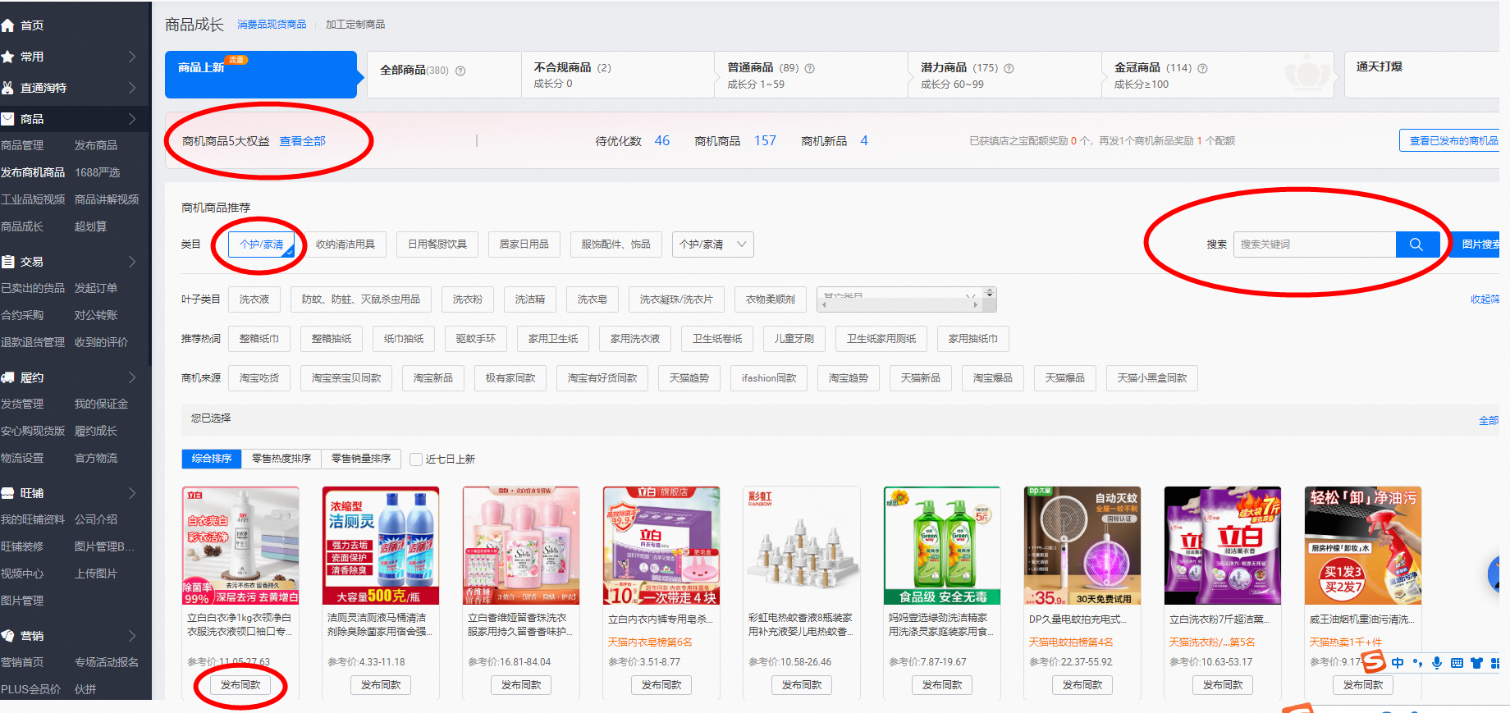Click help icon next to 金冠商品 (114)
The width and height of the screenshot is (1510, 713).
point(1202,69)
